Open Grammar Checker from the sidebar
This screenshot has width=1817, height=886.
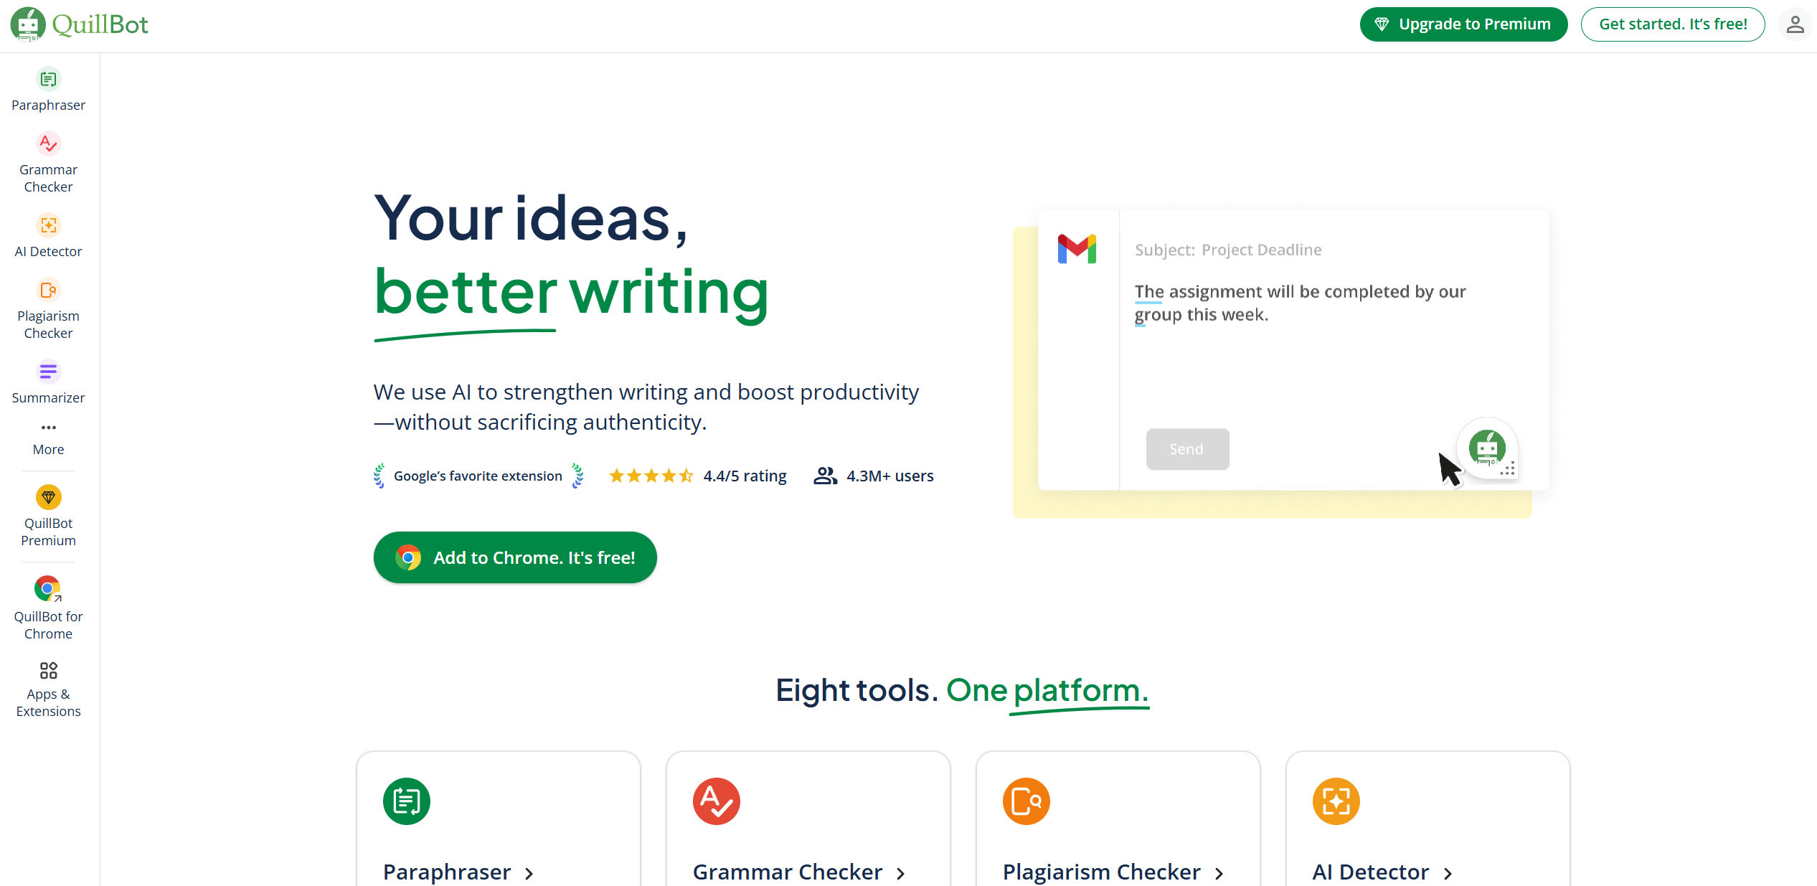48,144
